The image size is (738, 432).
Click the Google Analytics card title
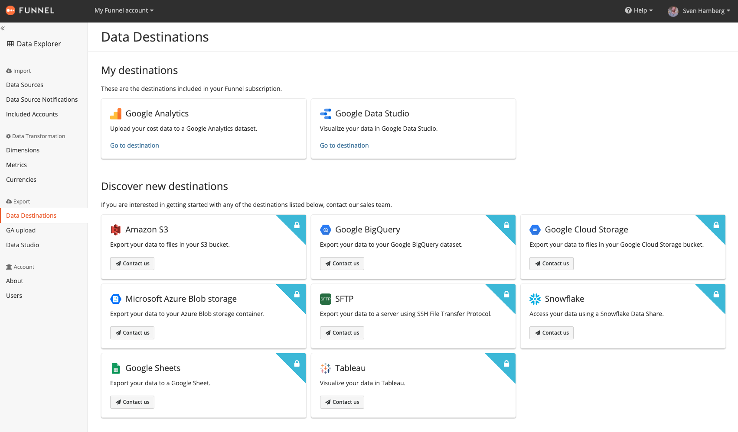157,114
